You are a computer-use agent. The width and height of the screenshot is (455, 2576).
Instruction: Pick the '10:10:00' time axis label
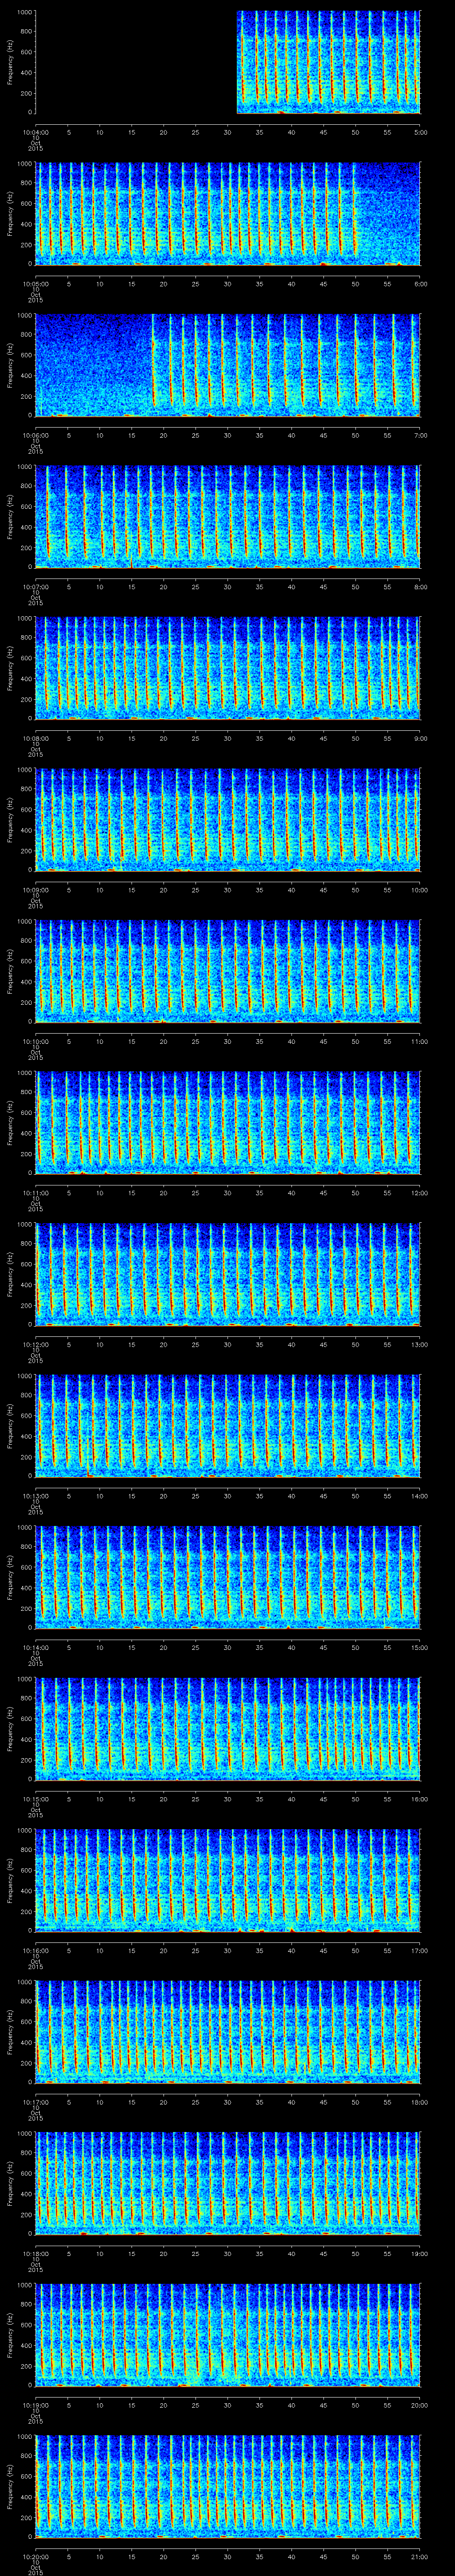pos(36,1041)
